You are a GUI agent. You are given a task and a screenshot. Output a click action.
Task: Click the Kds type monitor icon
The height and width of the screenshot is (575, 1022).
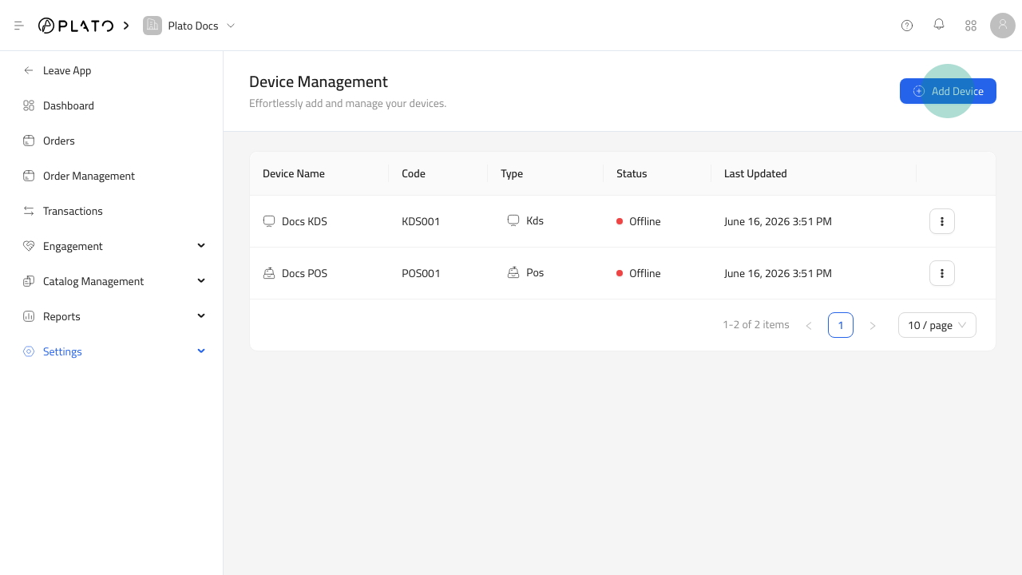point(513,220)
